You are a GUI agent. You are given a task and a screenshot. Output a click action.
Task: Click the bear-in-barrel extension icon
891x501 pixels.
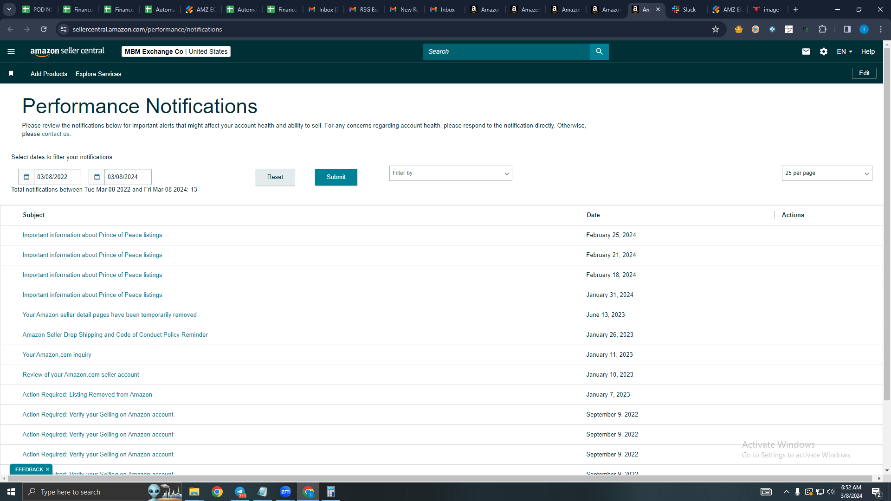coord(739,29)
